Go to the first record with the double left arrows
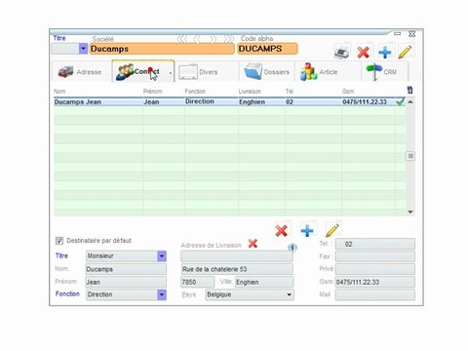Screen dimensions: 468x351 click(x=182, y=39)
